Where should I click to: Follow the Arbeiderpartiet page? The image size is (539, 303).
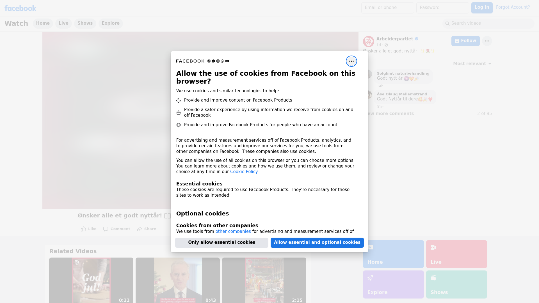(465, 41)
